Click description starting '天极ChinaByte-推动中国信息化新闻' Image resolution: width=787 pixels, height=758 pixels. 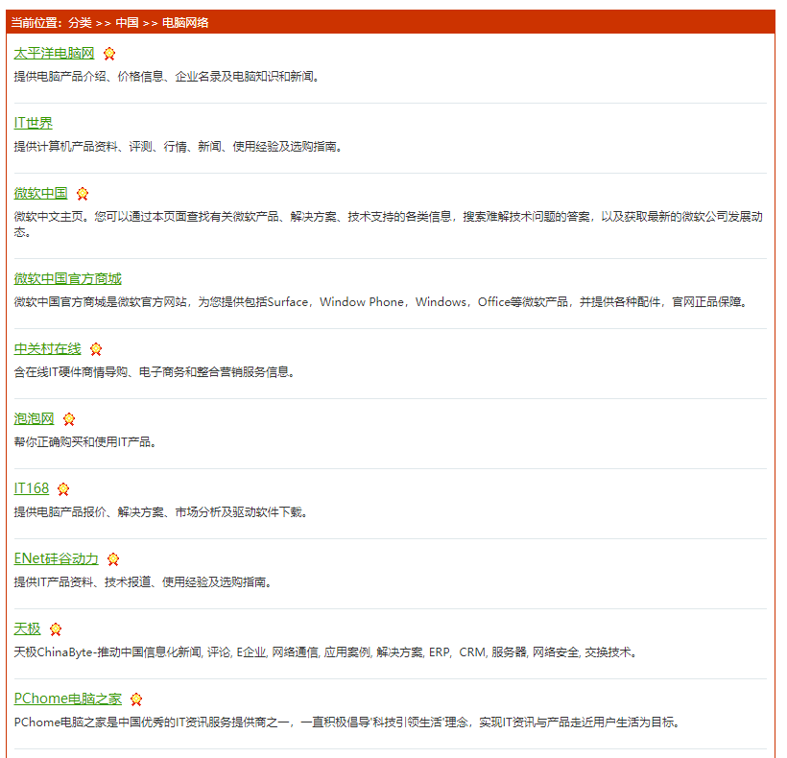(x=325, y=652)
